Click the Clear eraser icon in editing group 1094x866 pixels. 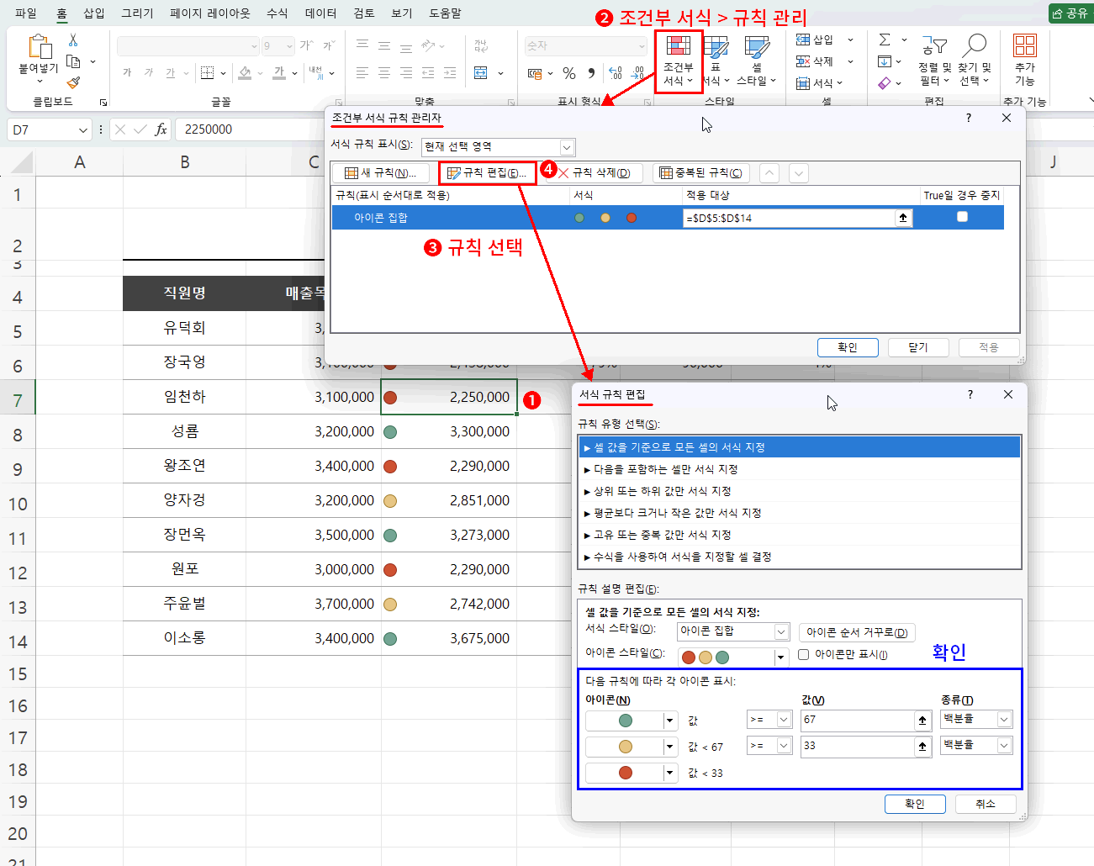(x=885, y=83)
